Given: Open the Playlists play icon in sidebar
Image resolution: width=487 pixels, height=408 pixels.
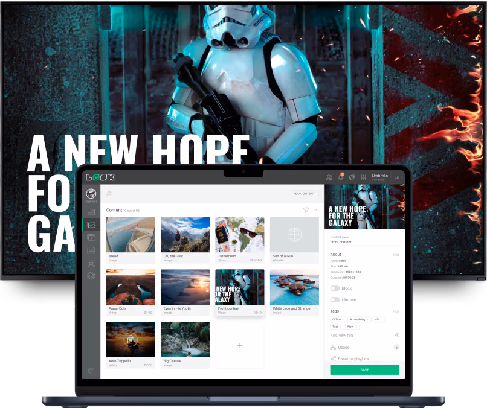Looking at the screenshot, I should click(91, 238).
